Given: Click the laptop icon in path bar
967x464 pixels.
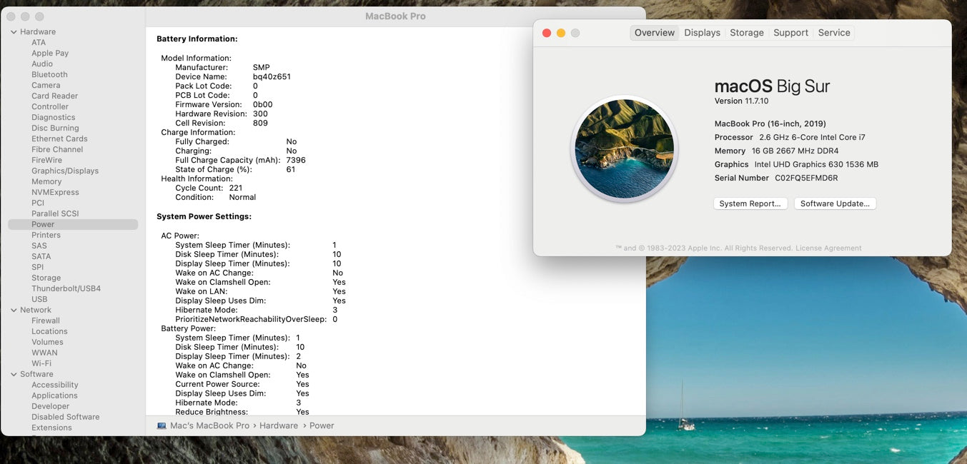Looking at the screenshot, I should coord(162,425).
